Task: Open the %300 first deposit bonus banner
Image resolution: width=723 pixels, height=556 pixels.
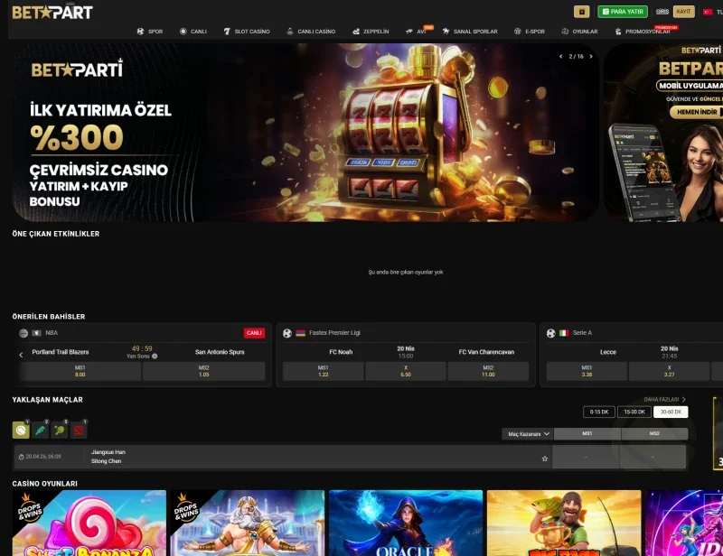Action: (x=305, y=133)
